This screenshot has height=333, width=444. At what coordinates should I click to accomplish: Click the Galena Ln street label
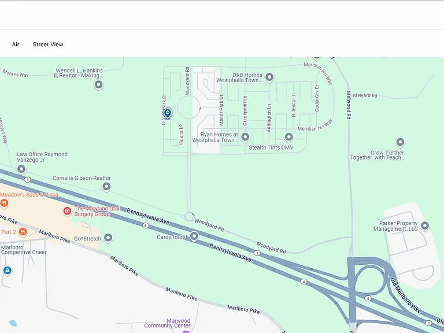click(x=180, y=135)
